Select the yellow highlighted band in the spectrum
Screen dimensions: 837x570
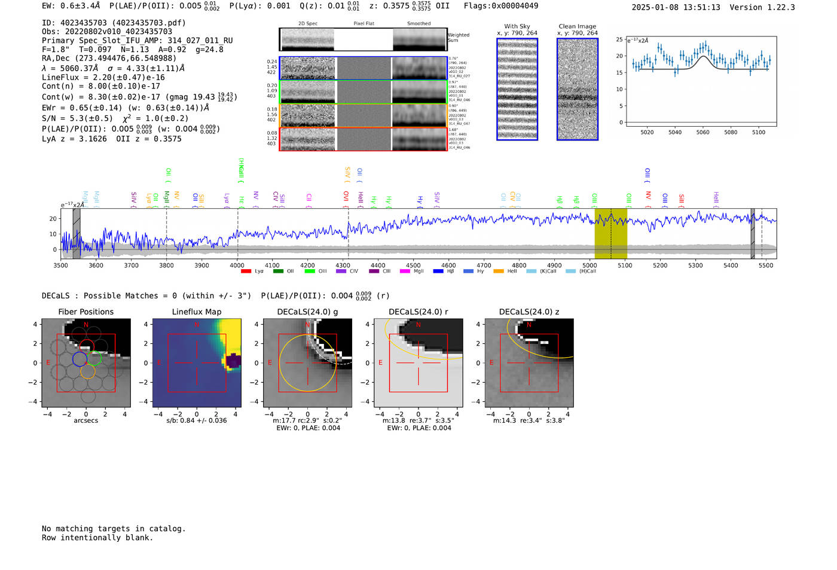[610, 233]
